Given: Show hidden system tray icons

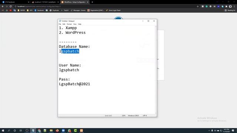Looking at the screenshot, I should point(209,130).
